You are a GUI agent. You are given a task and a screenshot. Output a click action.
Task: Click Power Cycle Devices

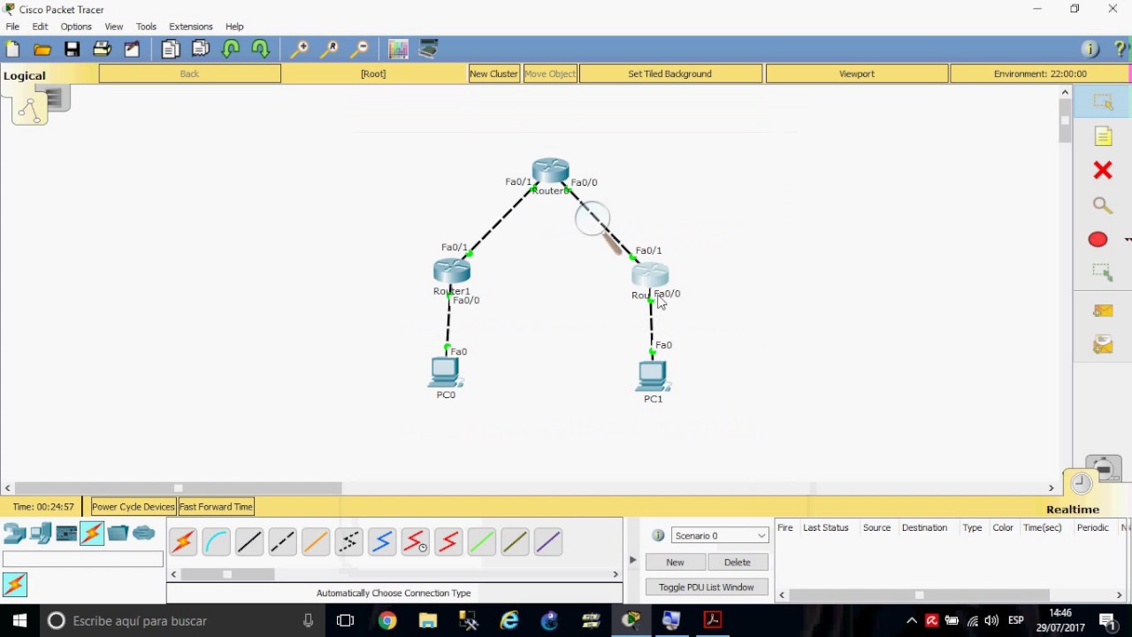coord(134,507)
